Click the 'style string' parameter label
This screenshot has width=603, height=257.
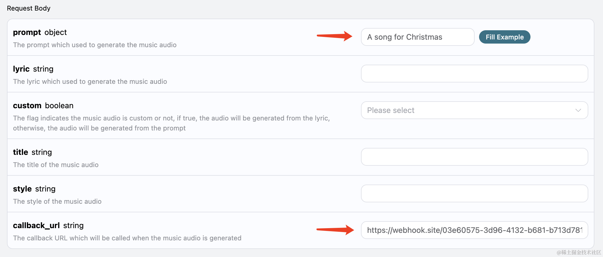34,189
